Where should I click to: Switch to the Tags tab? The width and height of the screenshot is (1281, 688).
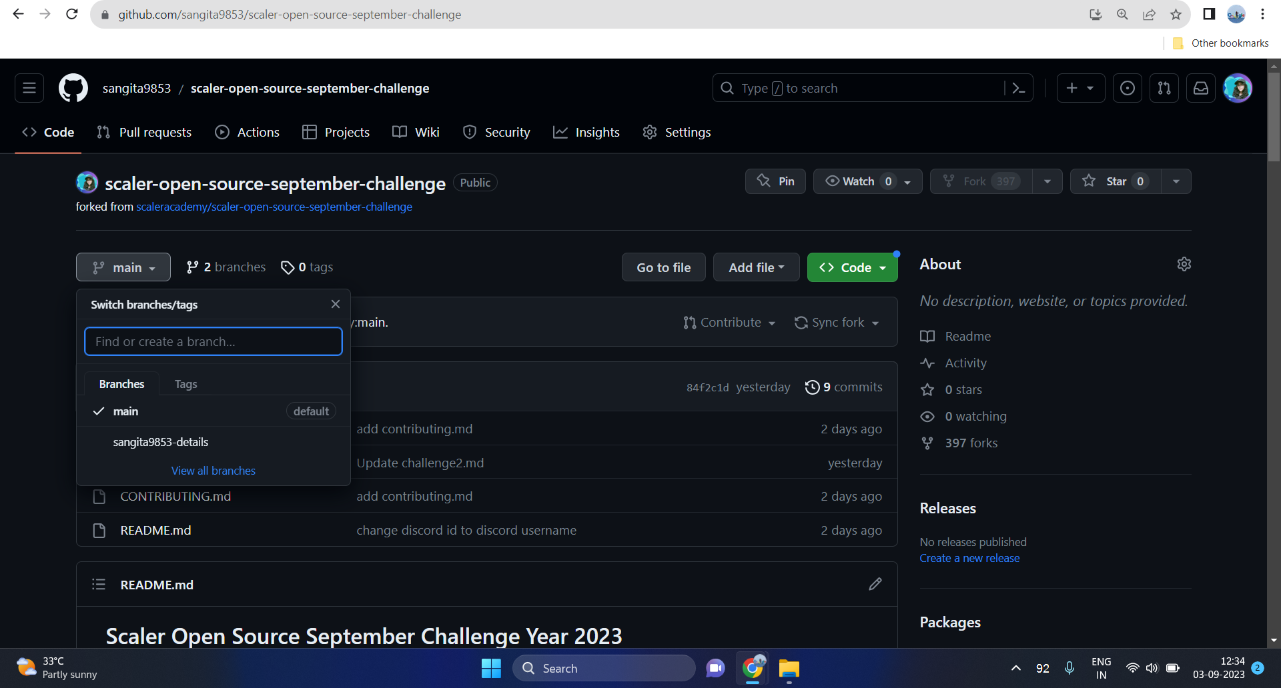click(x=185, y=384)
